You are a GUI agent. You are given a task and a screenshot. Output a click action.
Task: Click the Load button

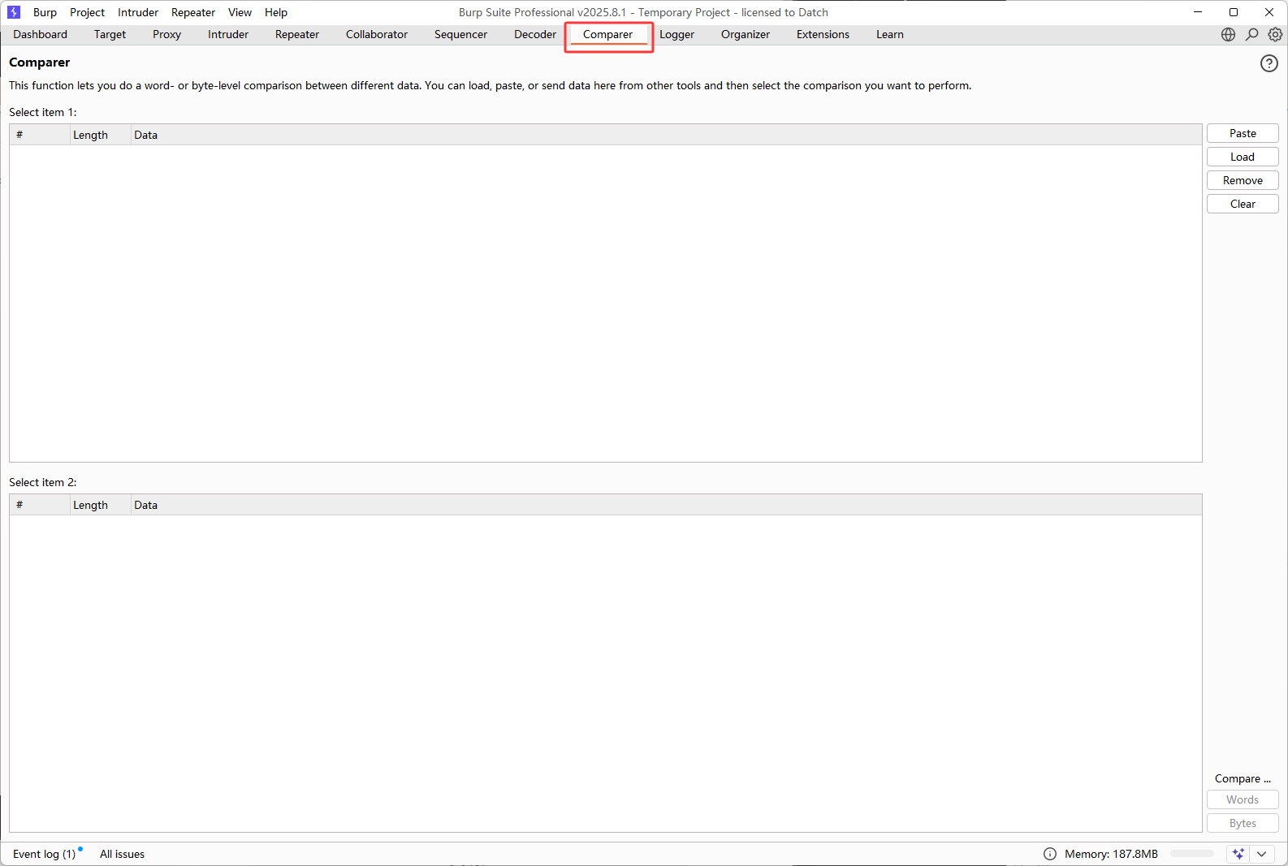(1243, 157)
